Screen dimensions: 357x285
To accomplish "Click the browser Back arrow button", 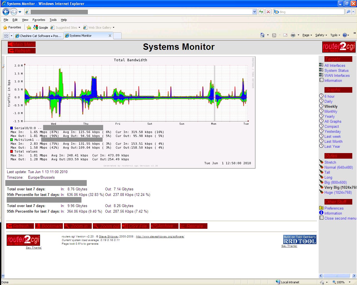I will pos(6,12).
